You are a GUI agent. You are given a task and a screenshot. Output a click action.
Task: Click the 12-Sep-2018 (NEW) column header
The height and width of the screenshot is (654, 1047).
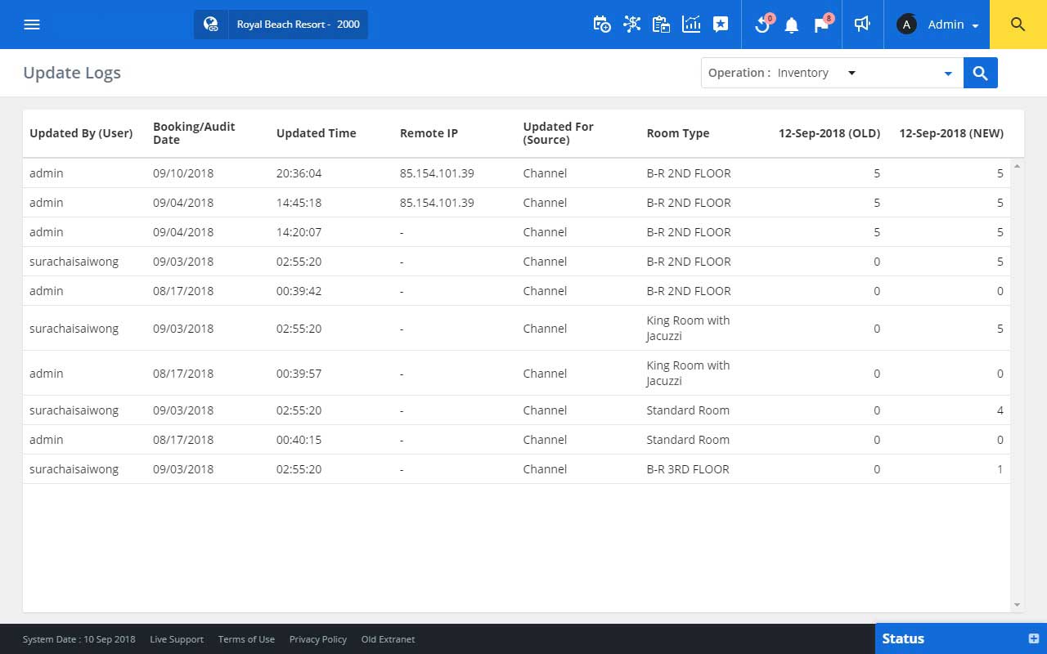tap(951, 133)
